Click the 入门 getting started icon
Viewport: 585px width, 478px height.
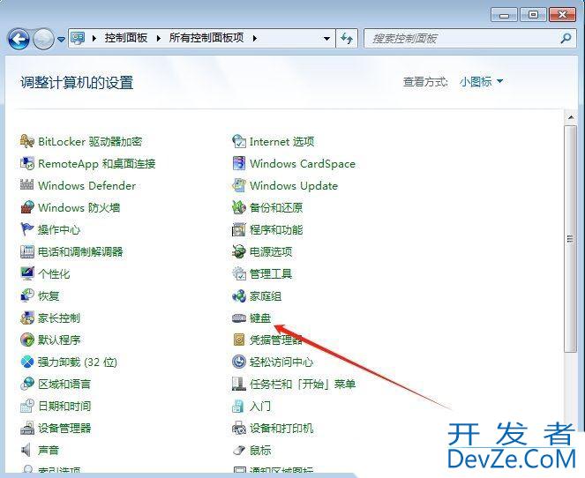[x=239, y=406]
